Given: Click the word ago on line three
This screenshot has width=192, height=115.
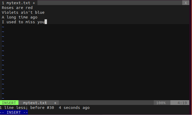Looking at the screenshot, I should pos(34,17).
